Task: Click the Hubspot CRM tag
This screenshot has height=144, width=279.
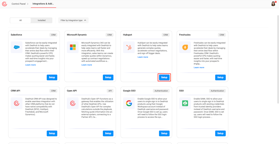Action: tap(166, 35)
